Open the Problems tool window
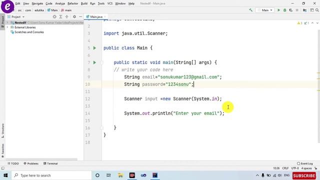Screen dimensions: 320x180 31,163
